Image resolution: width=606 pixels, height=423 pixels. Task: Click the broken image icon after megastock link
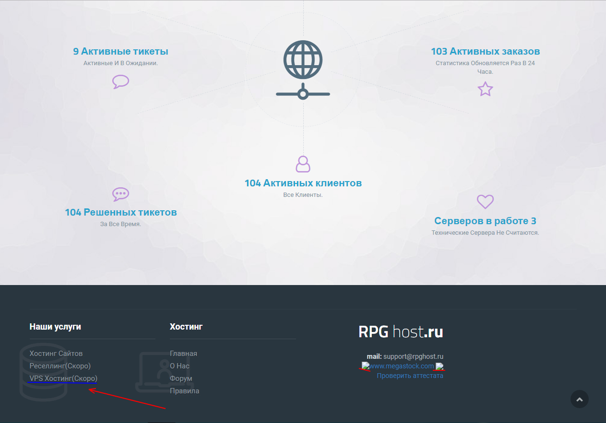tap(440, 367)
